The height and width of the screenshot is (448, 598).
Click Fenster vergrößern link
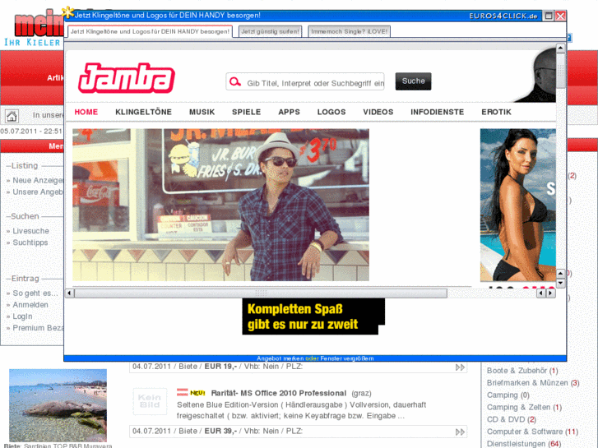point(346,358)
